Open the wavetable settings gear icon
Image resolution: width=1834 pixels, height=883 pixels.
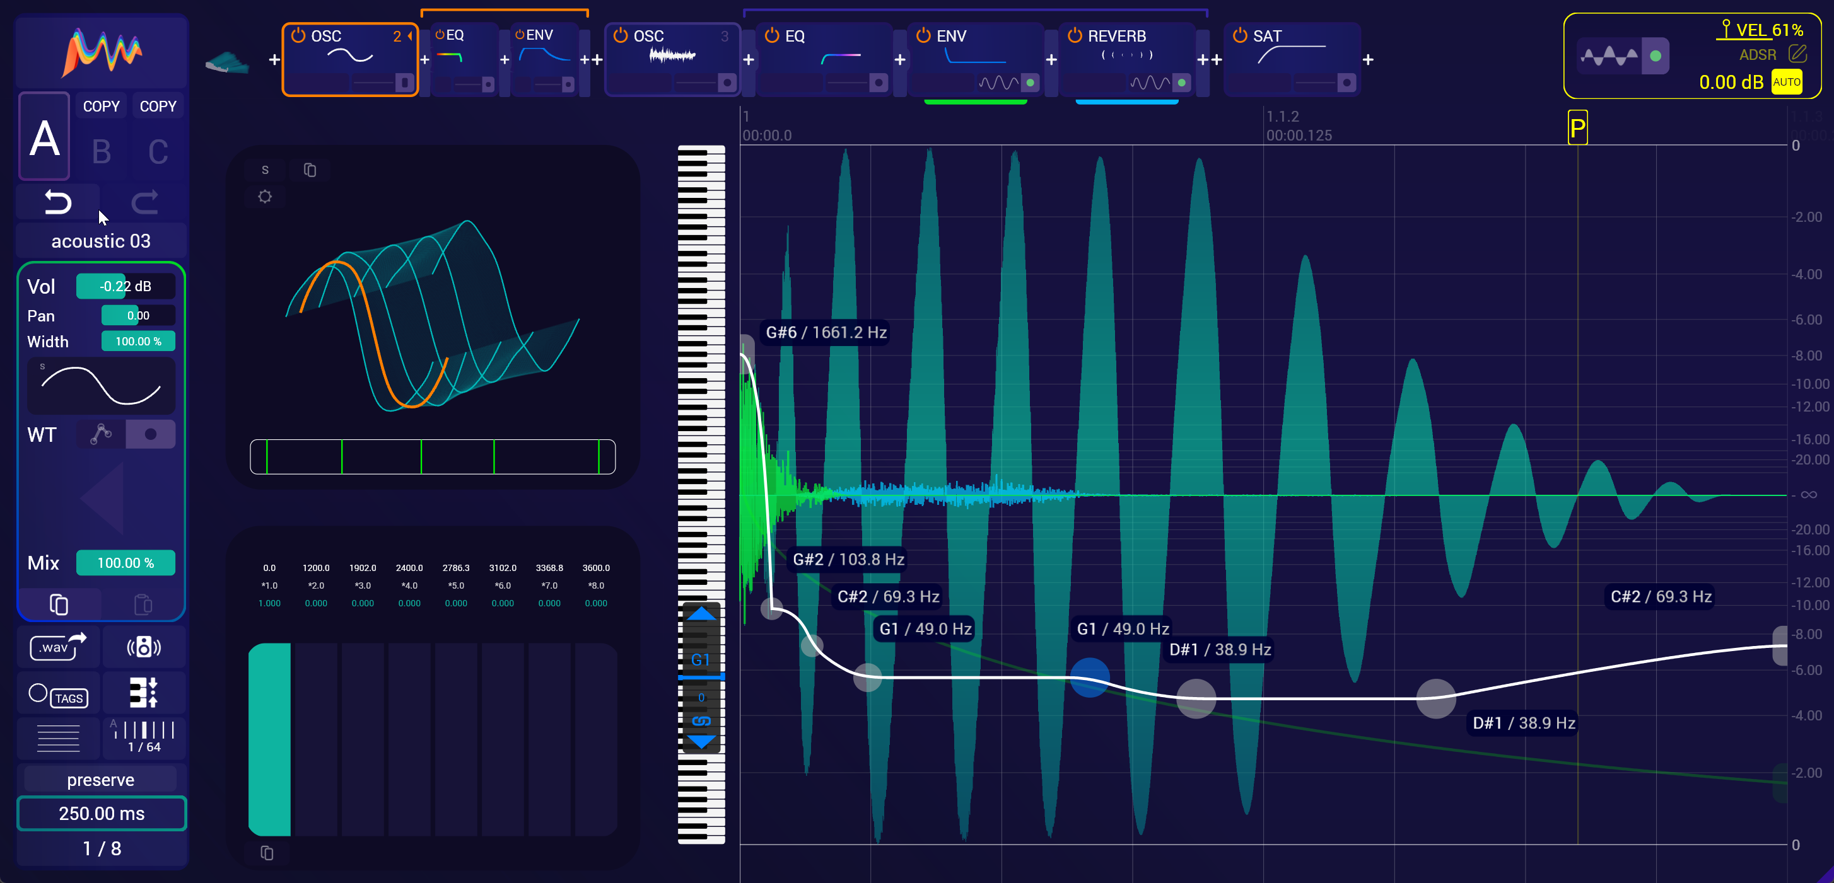coord(265,197)
